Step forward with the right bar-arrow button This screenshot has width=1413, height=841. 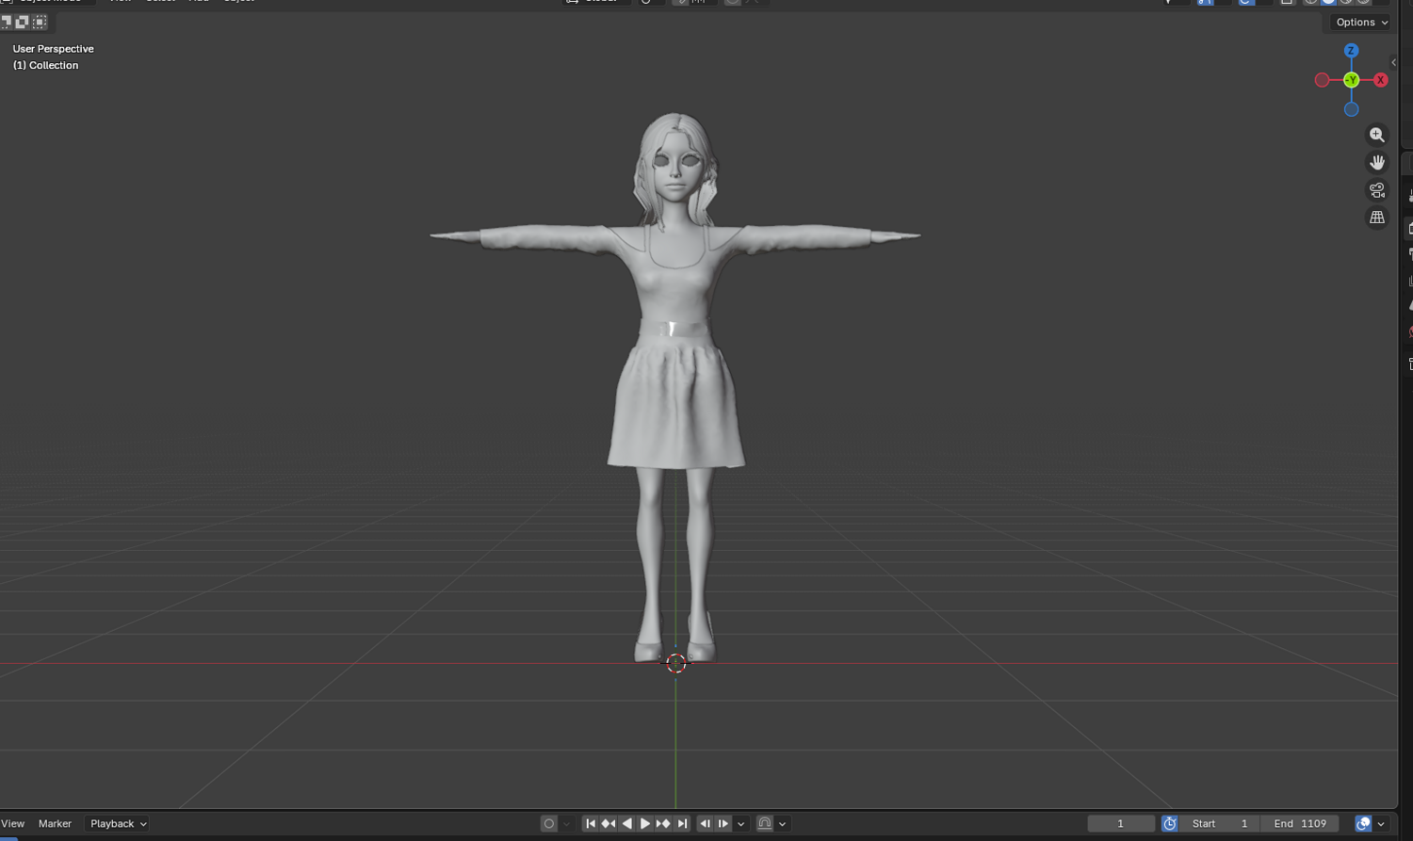click(x=723, y=824)
